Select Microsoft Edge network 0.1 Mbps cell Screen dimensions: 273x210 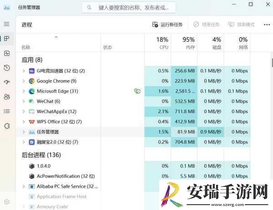point(238,91)
